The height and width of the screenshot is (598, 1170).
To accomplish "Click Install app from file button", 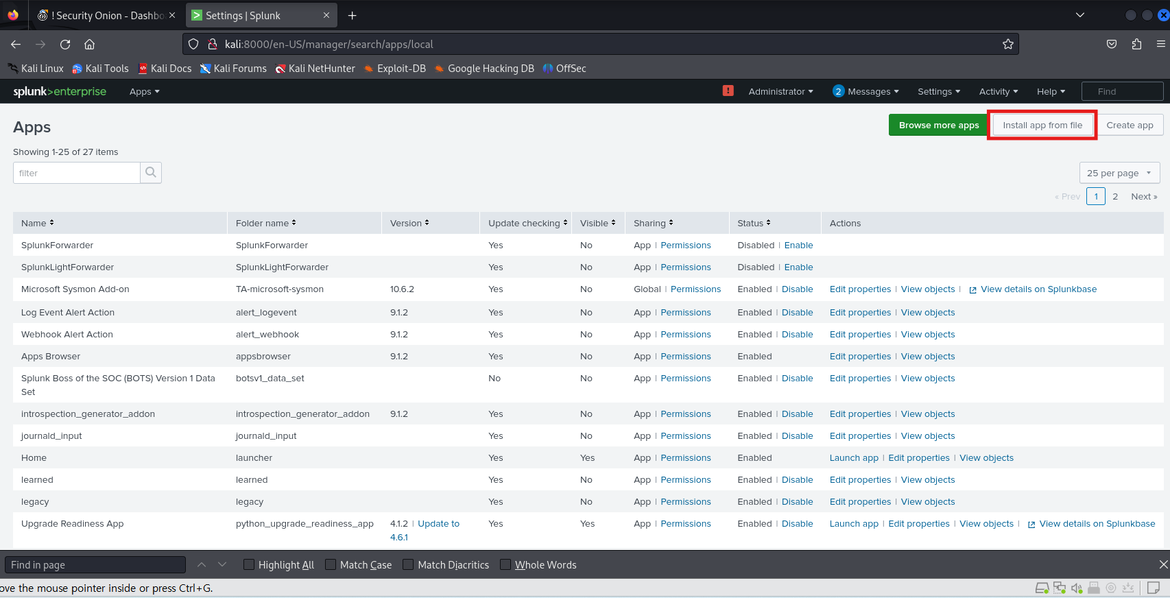I will coord(1042,125).
